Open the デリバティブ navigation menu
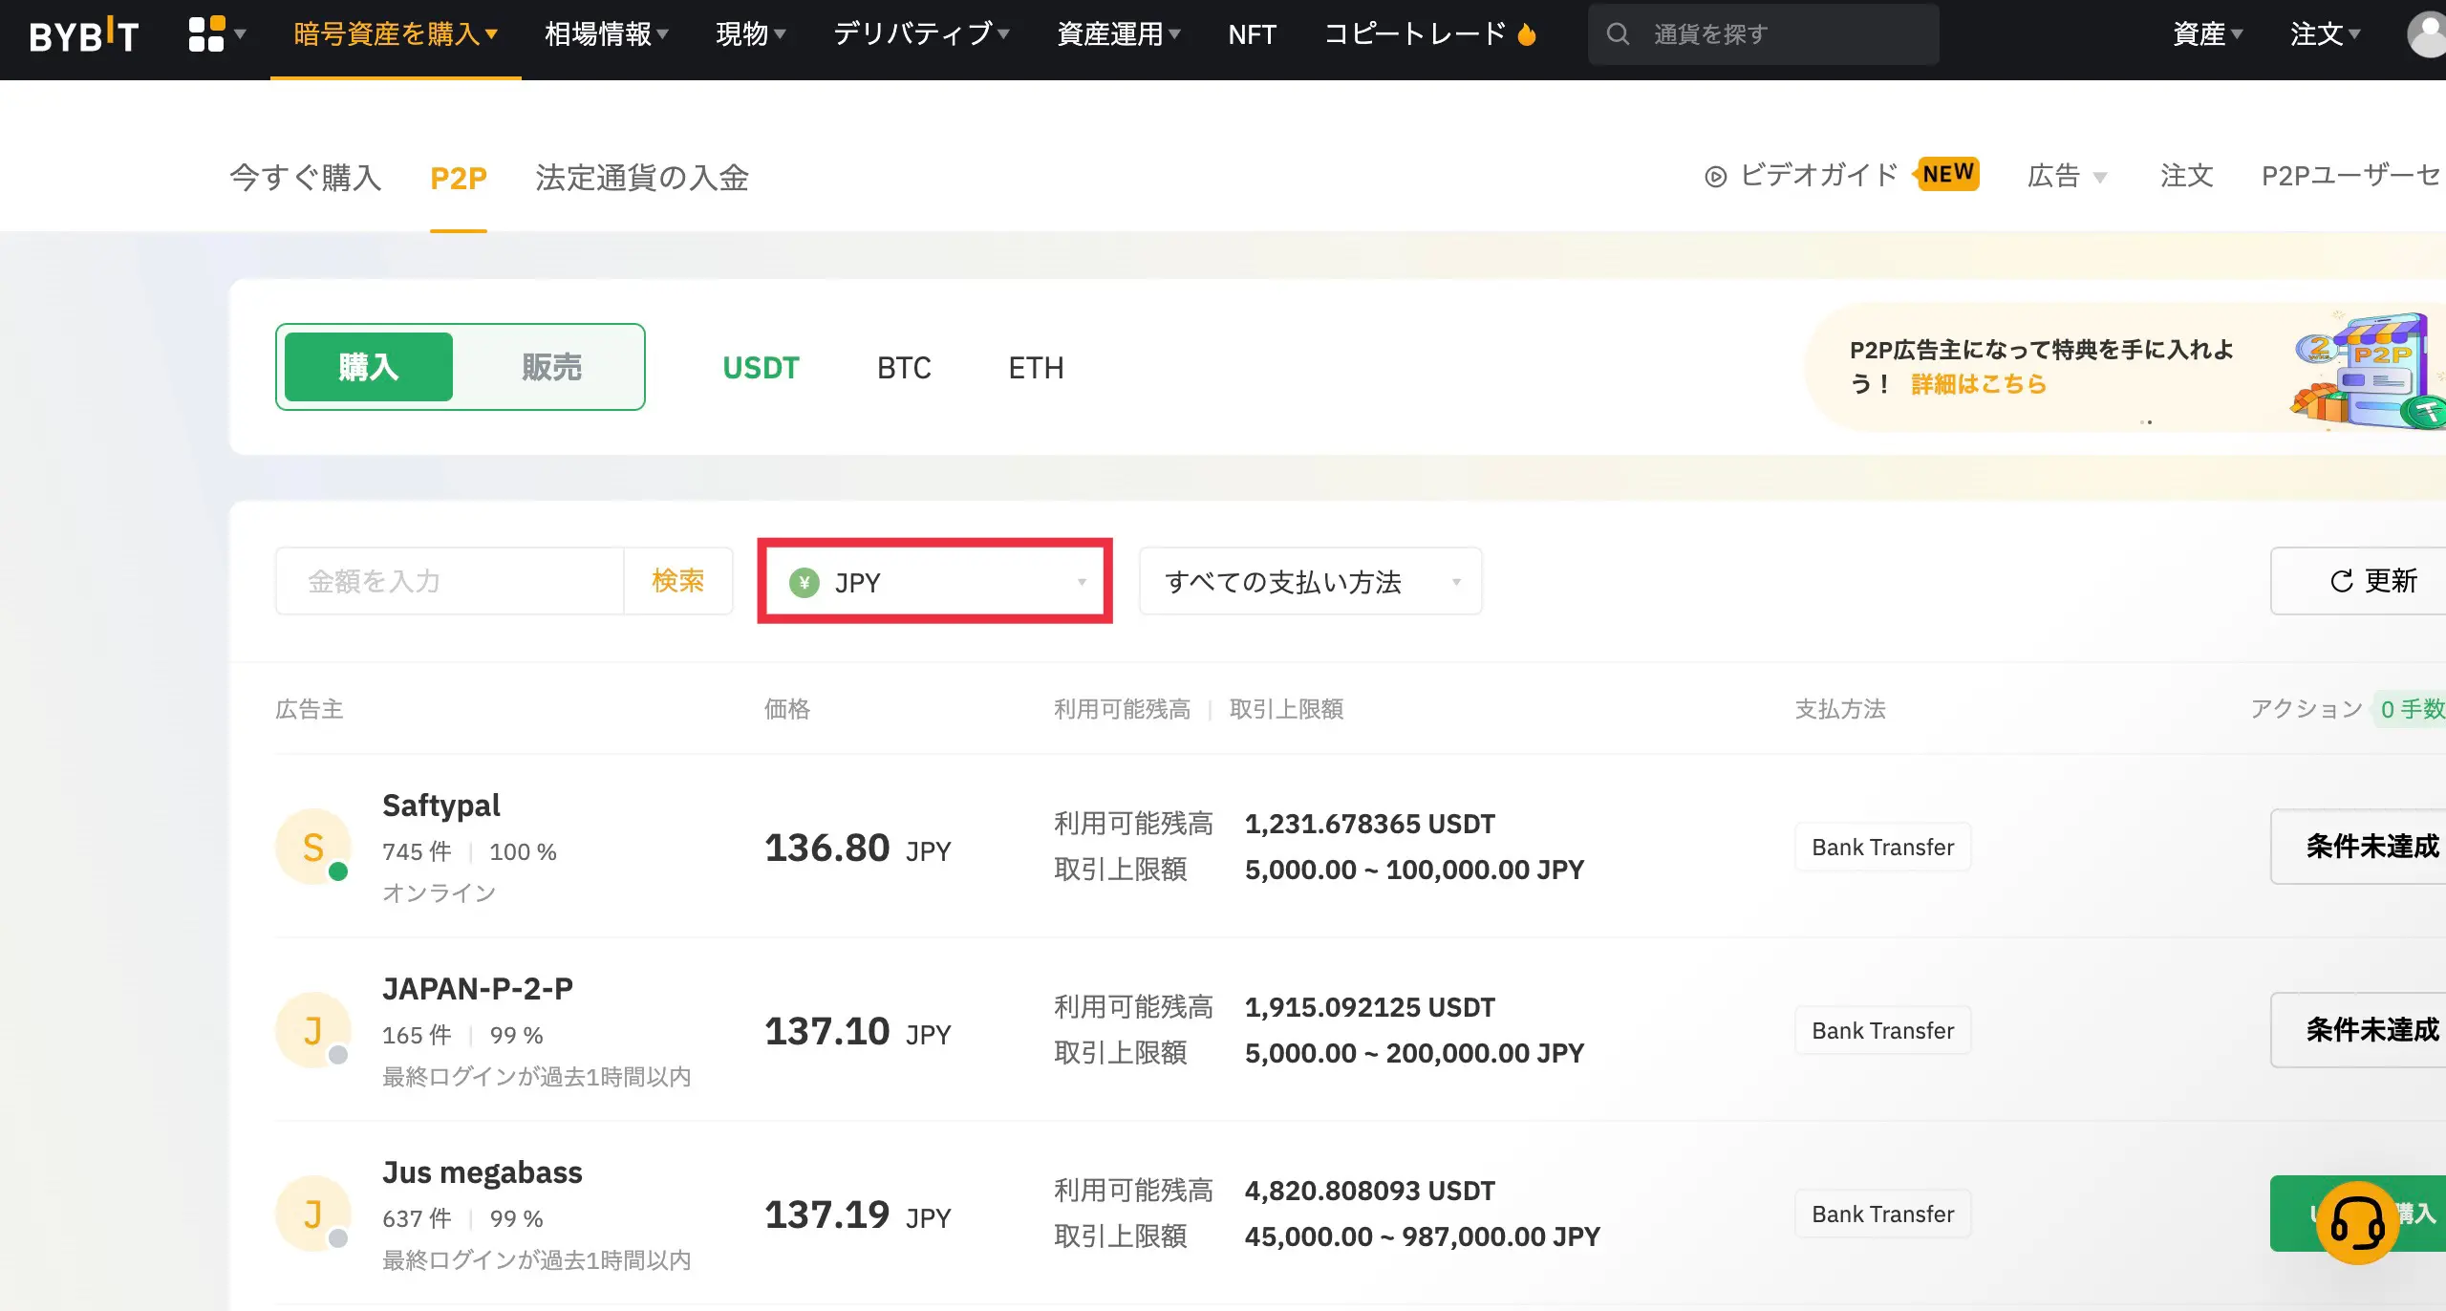Screen dimensions: 2446x1311 921,34
